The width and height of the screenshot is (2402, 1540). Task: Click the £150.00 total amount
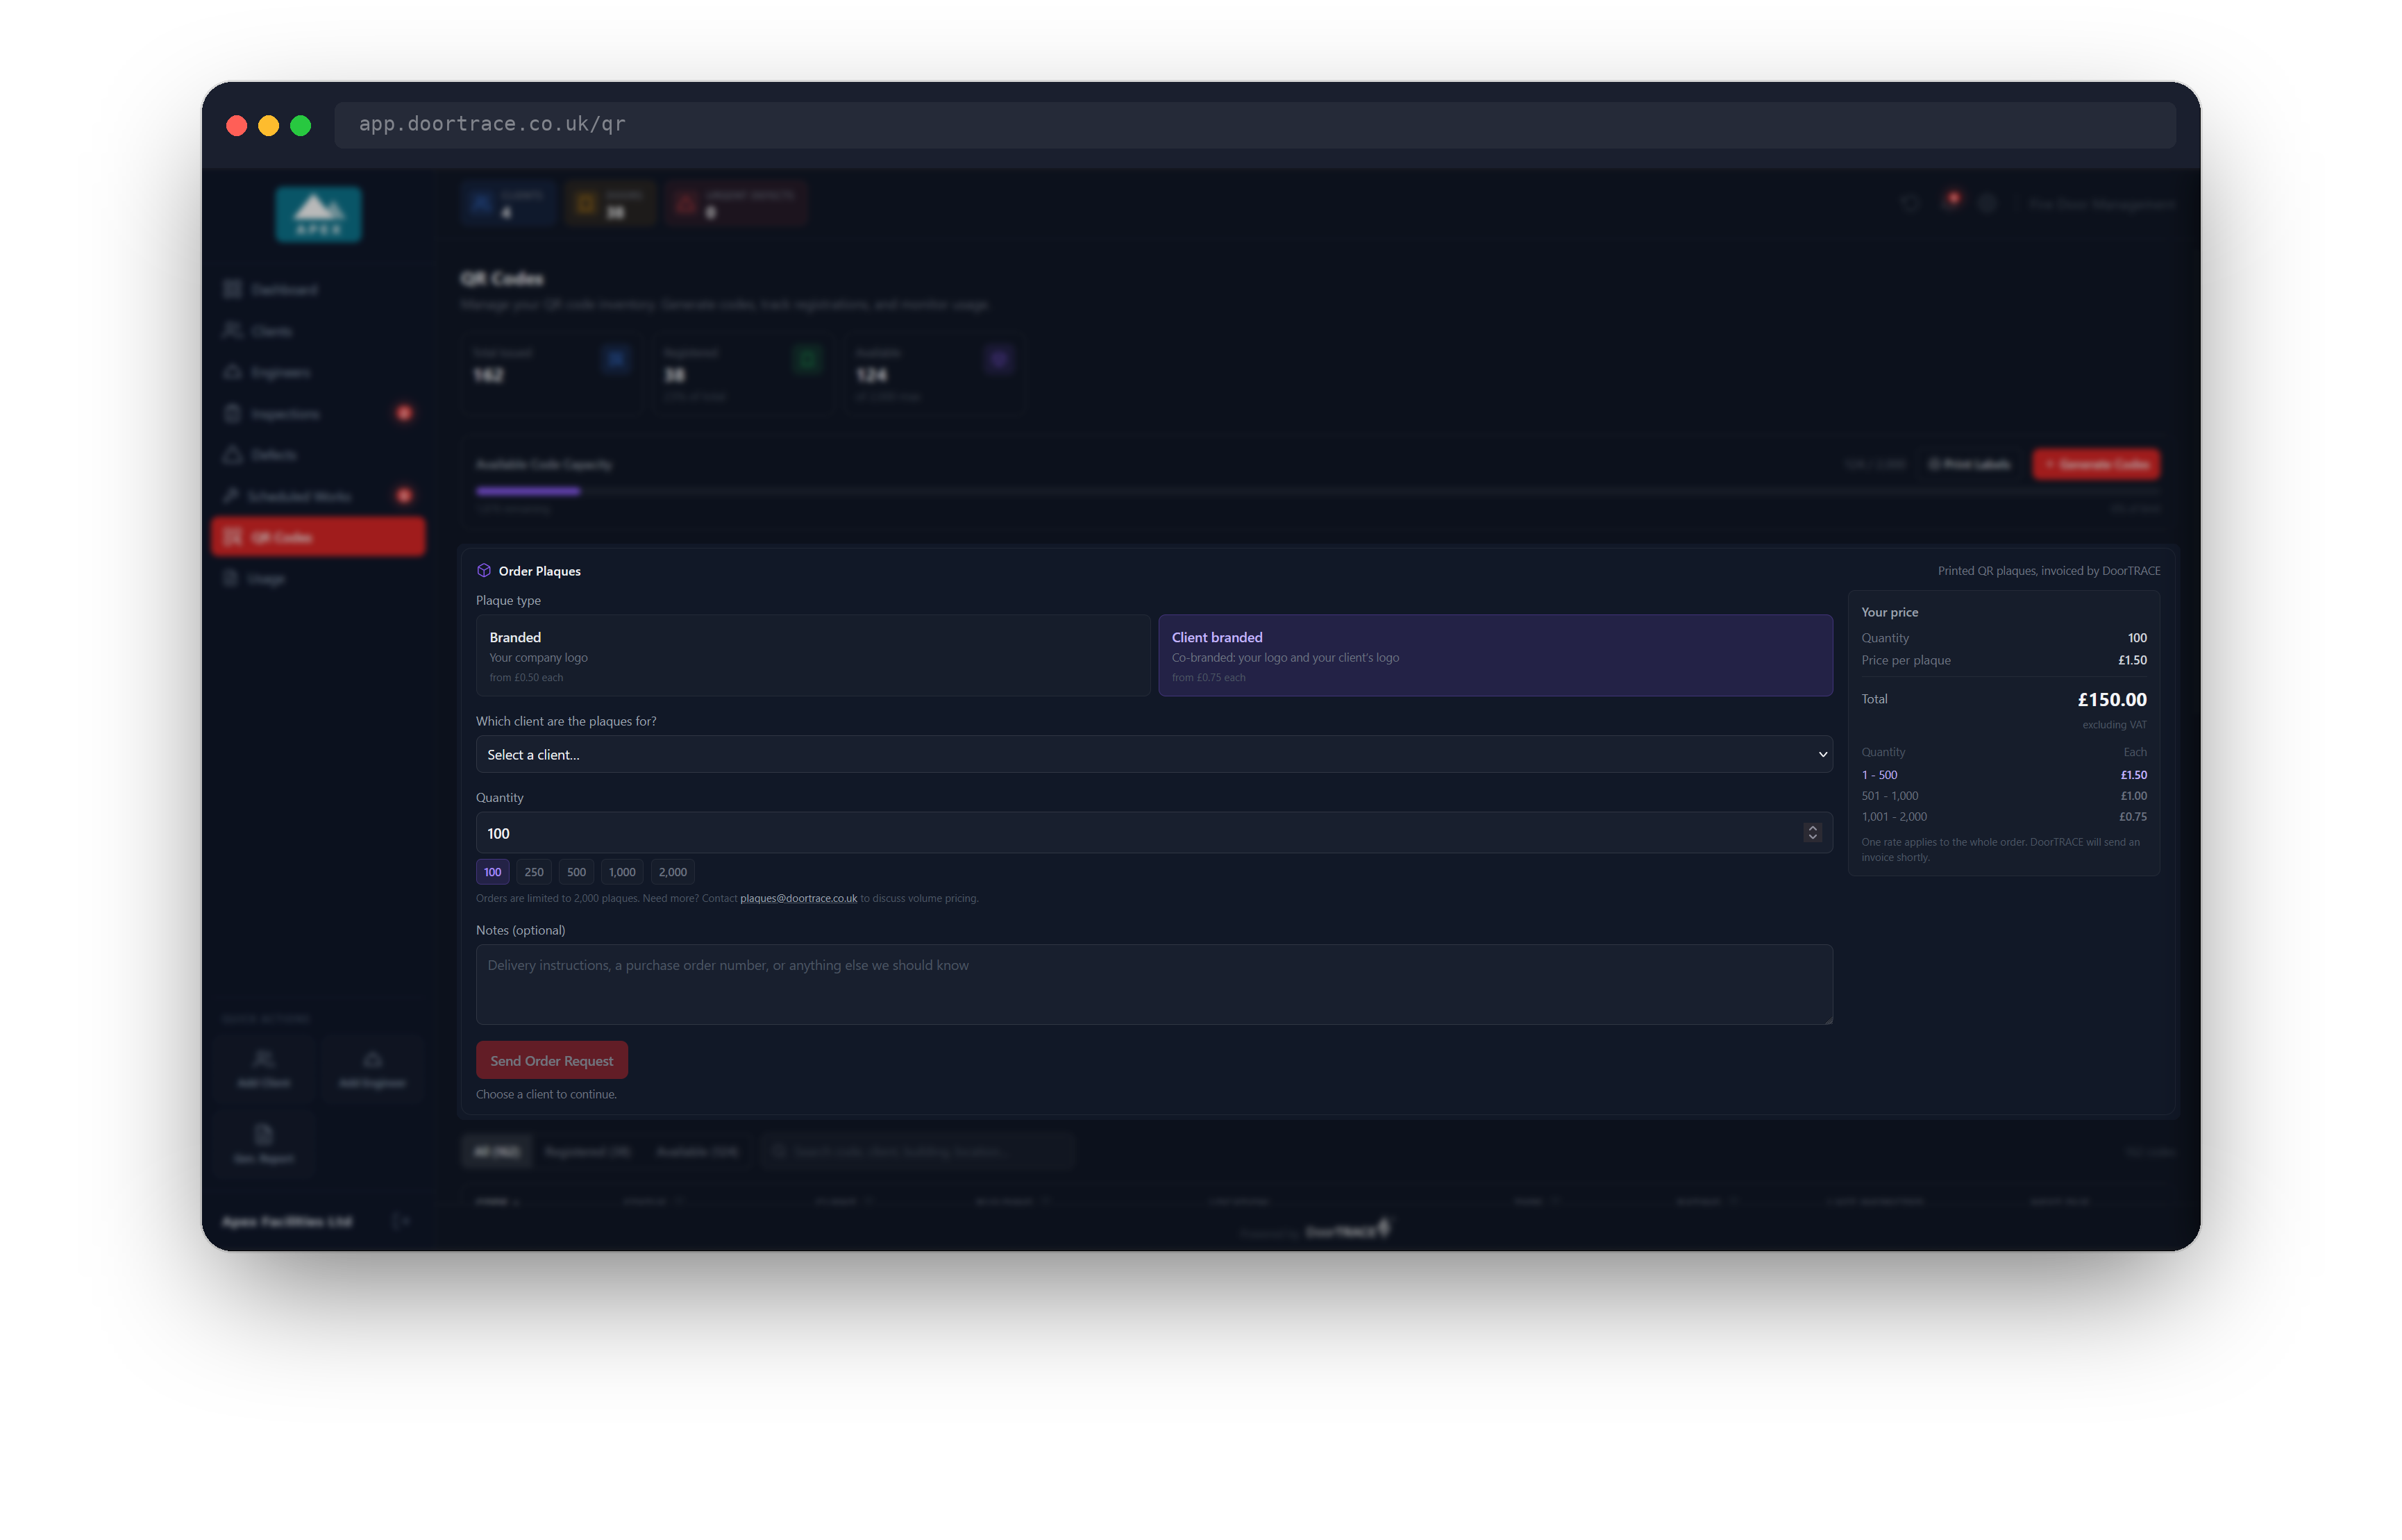[2111, 699]
